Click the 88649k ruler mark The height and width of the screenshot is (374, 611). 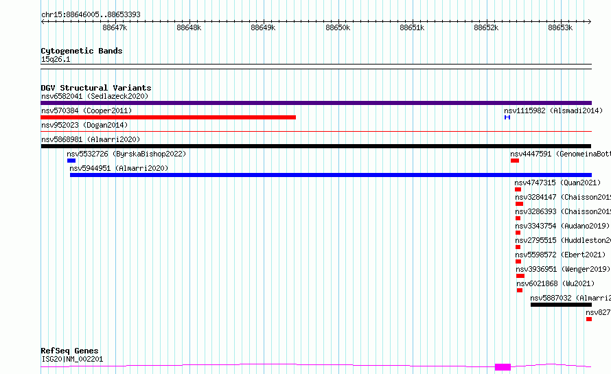pos(263,27)
